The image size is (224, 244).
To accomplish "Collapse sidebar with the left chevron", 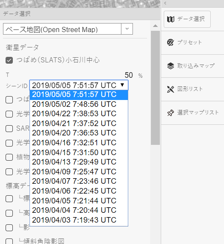I will pyautogui.click(x=165, y=3).
